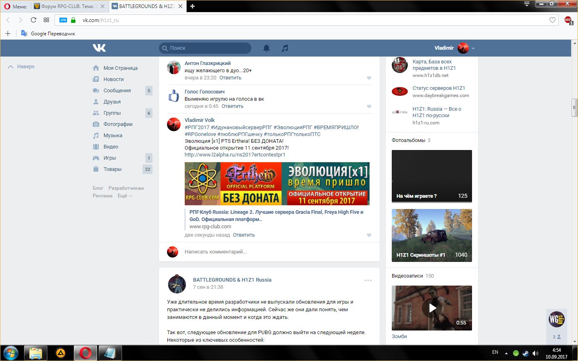Open Группы in sidebar
The image size is (578, 361).
tap(112, 113)
